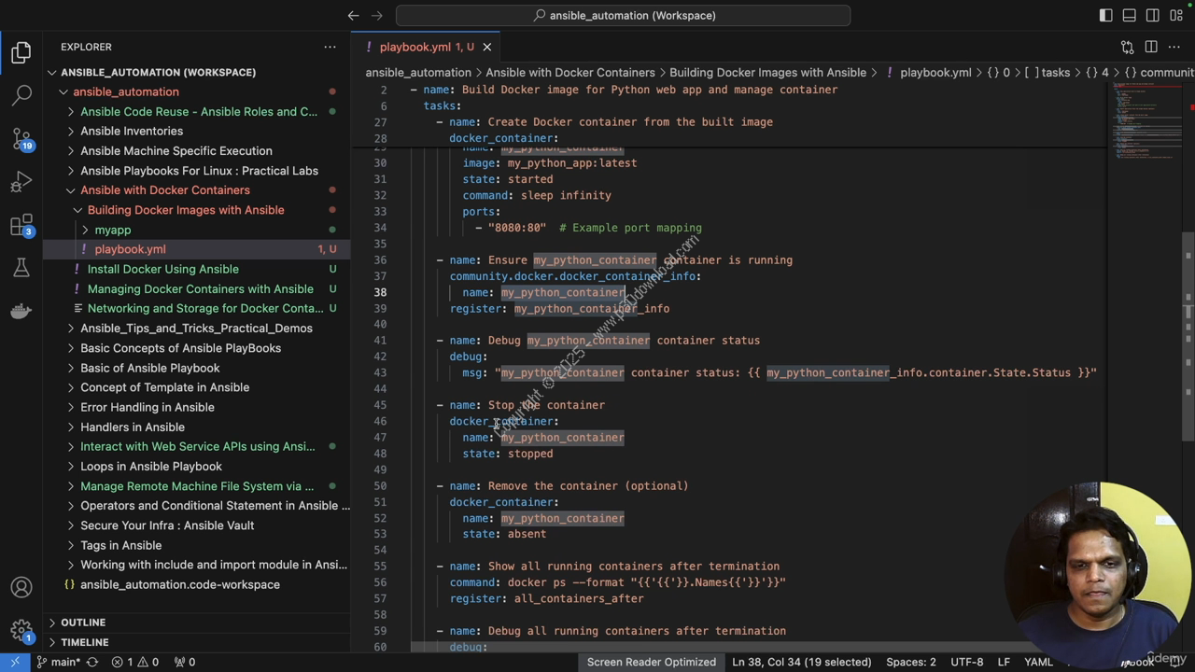Screen dimensions: 1195x672
Task: Select the playbook.yml editor tab
Action: 415,47
